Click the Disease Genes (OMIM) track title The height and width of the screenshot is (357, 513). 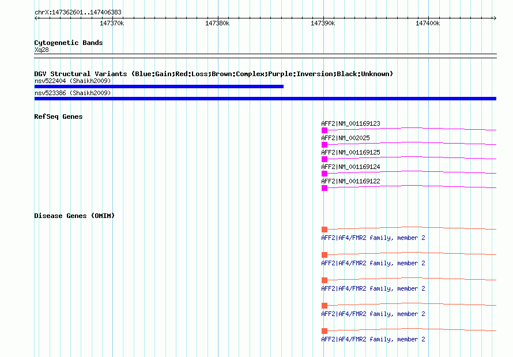pos(74,216)
